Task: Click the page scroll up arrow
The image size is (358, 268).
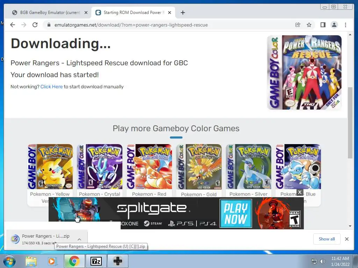Action: click(x=350, y=35)
